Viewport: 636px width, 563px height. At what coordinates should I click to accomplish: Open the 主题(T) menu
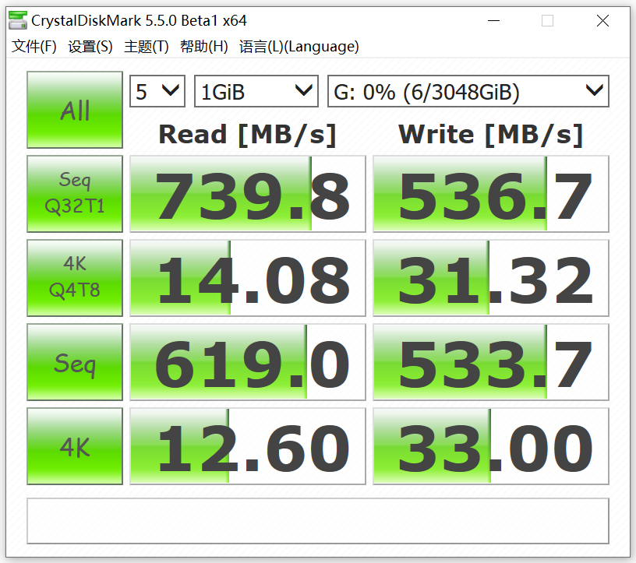147,47
